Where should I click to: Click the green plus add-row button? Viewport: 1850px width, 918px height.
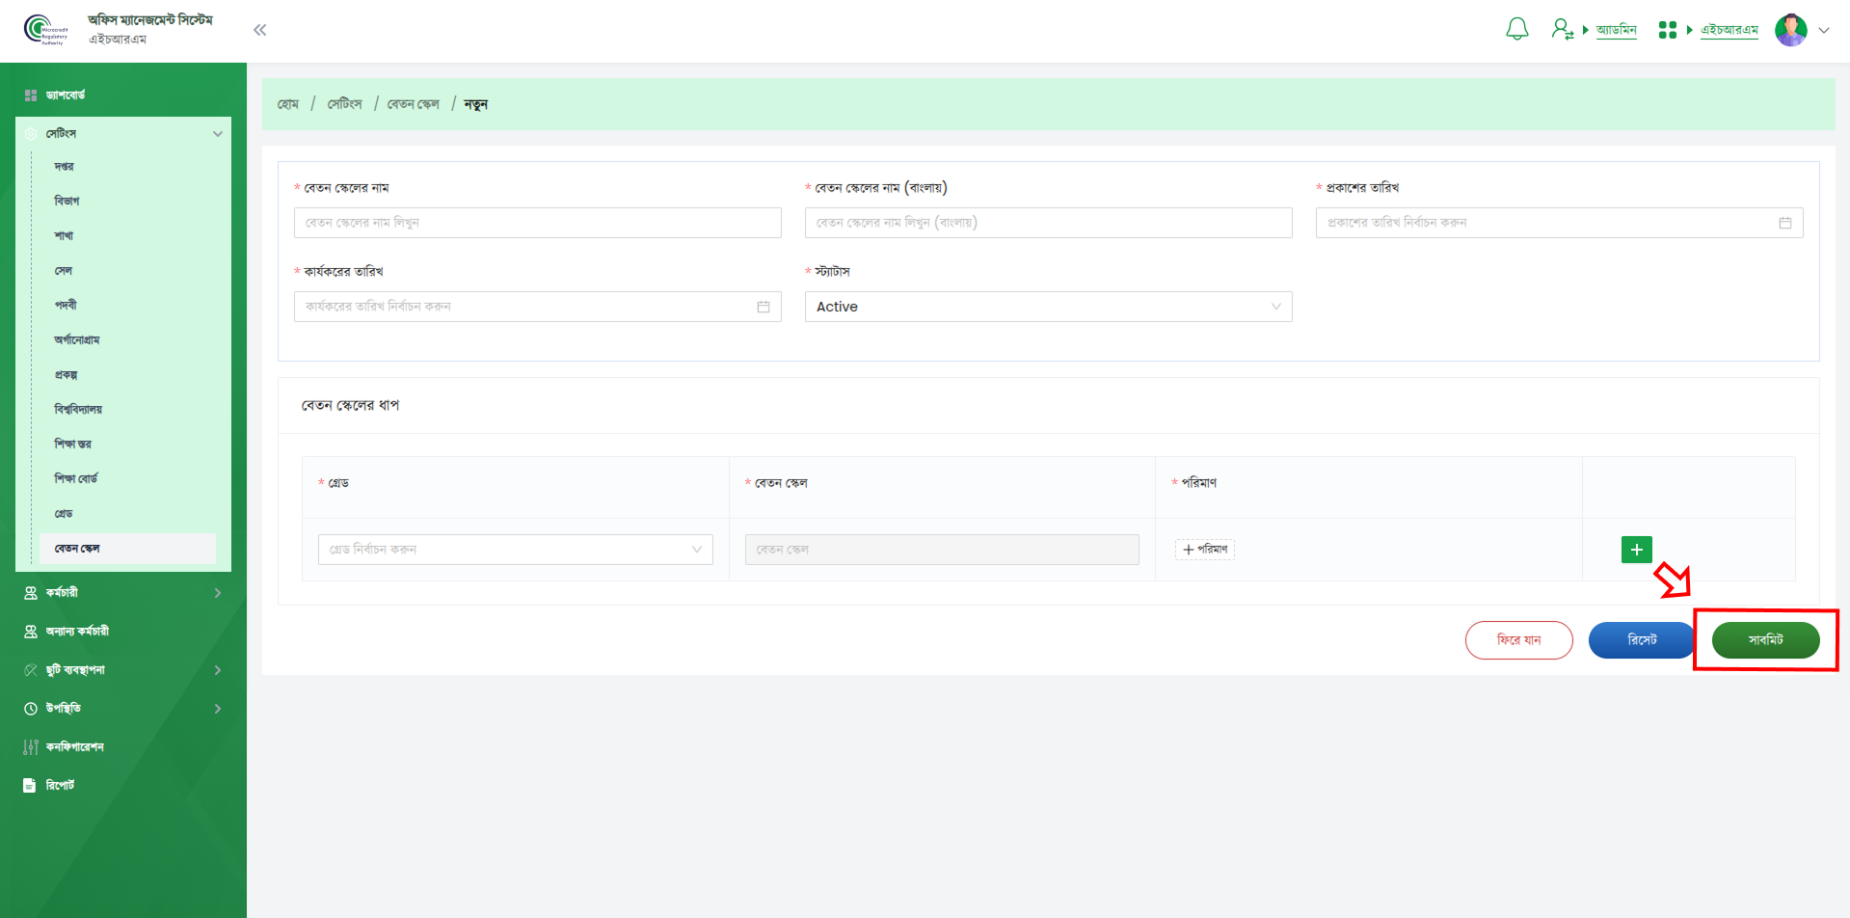(1636, 550)
